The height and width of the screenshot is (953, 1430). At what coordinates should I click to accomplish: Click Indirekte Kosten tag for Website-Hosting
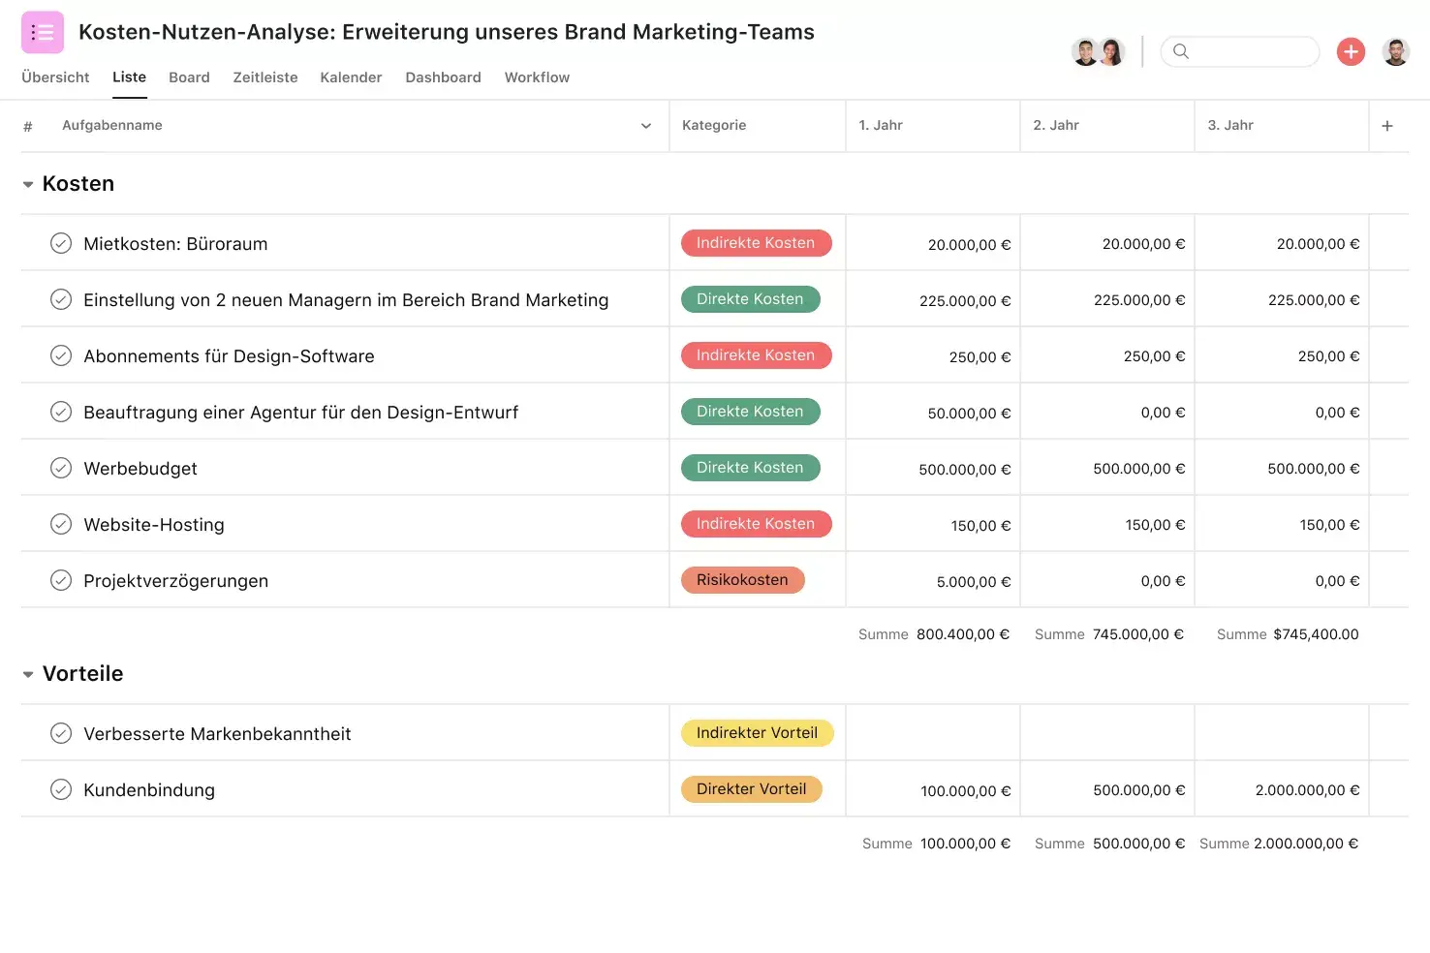[x=756, y=524]
